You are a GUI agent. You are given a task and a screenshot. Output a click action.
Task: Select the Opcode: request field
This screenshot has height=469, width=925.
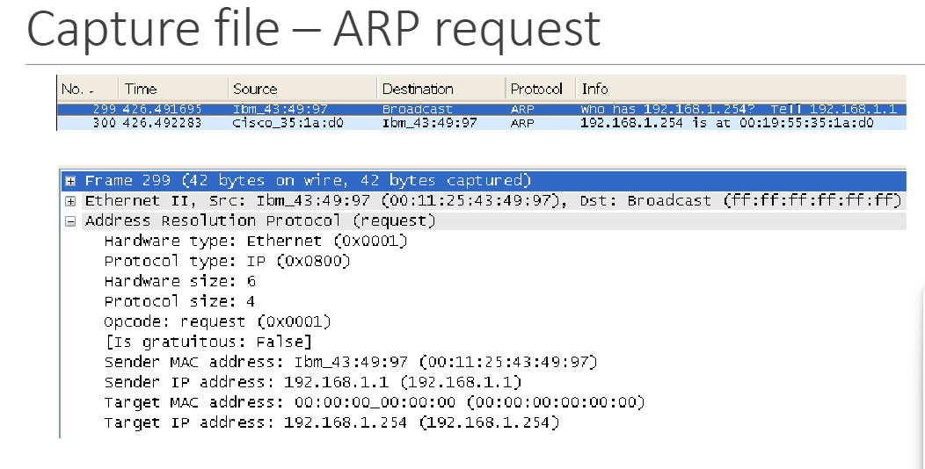[x=218, y=321]
